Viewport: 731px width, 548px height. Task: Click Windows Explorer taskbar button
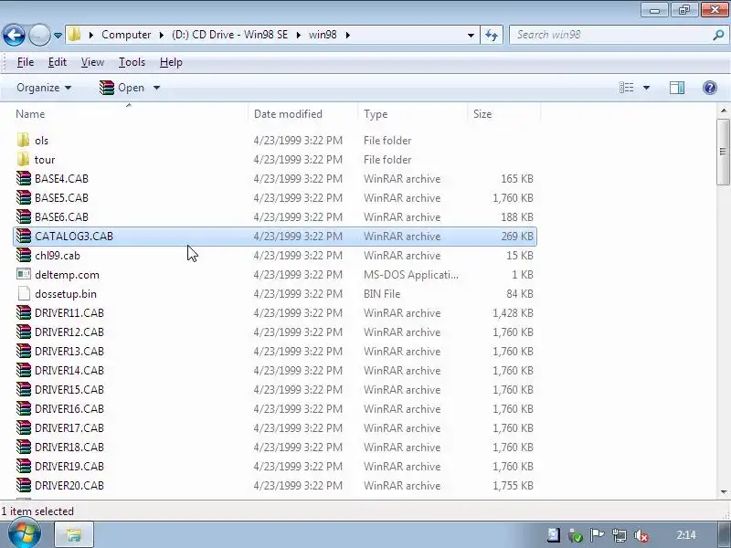click(x=74, y=535)
